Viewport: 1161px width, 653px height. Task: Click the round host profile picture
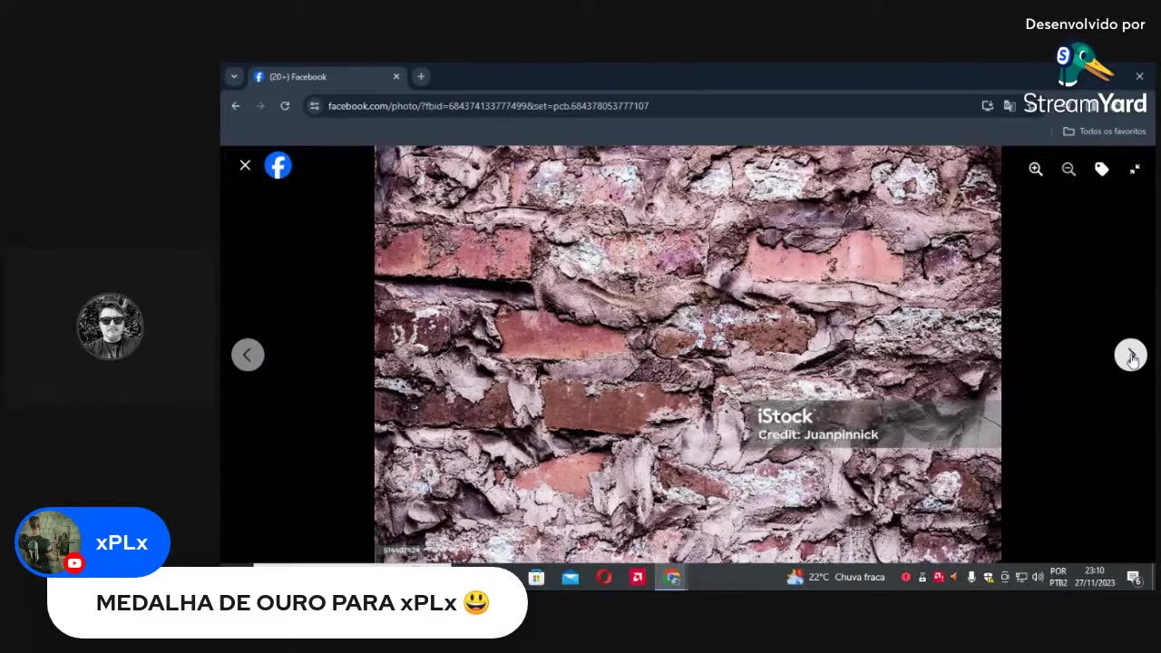tap(111, 326)
